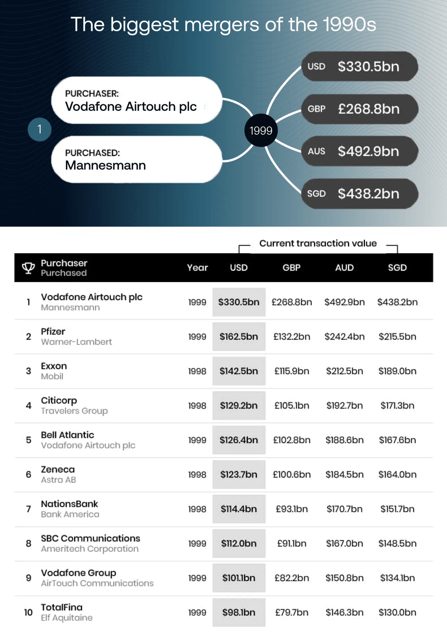Screen dimensions: 447x641
Task: Click the SGD column header
Action: pos(397,268)
